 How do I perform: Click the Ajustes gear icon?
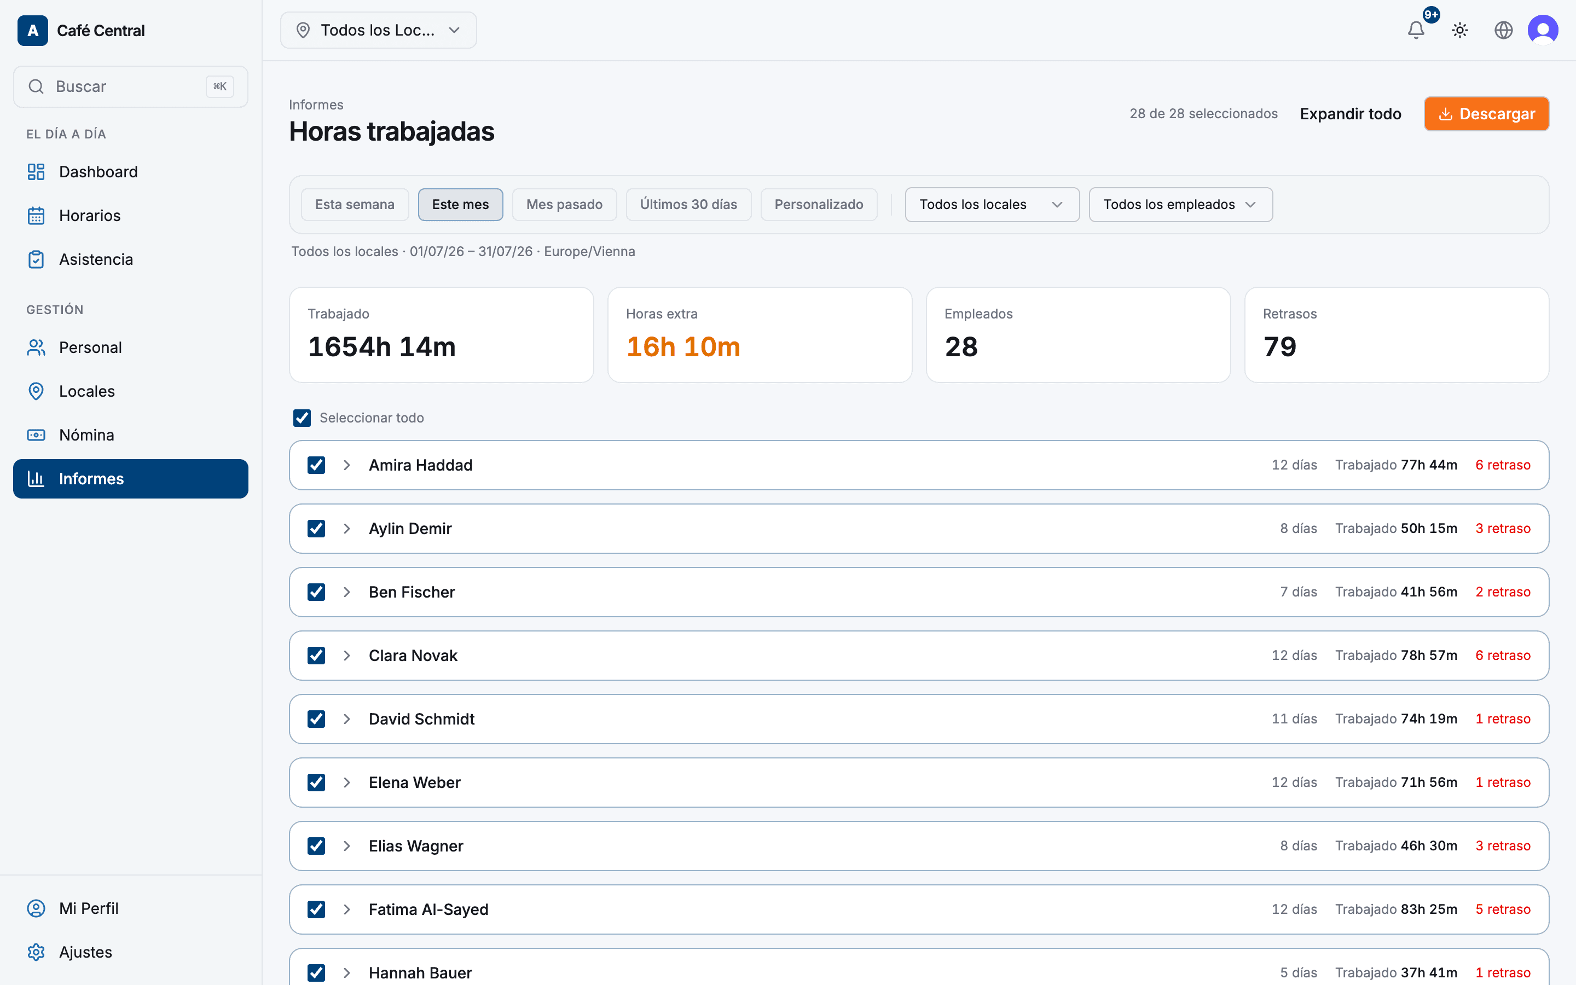[36, 952]
